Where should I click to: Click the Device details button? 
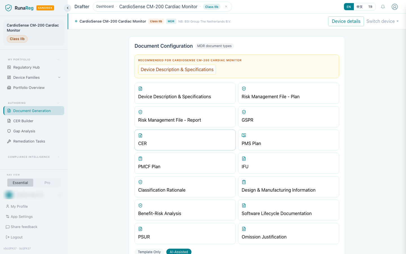[346, 21]
